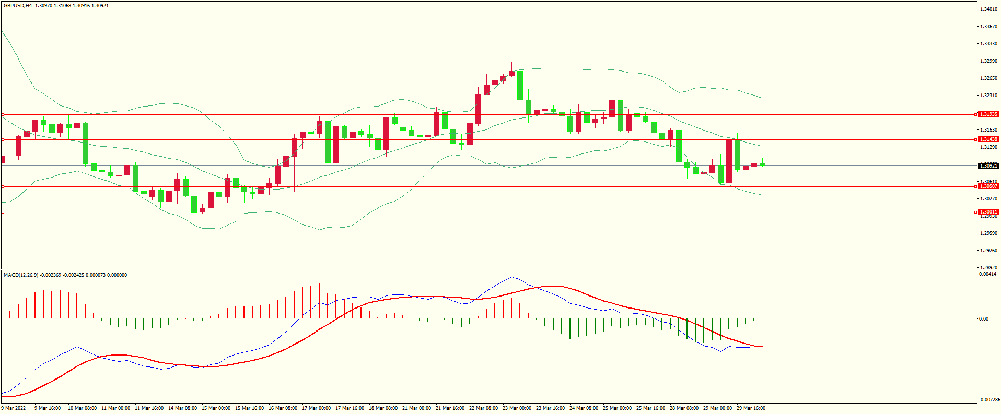1001x414 pixels.
Task: Click the 21 Mar 16:00 time label
Action: [x=450, y=408]
